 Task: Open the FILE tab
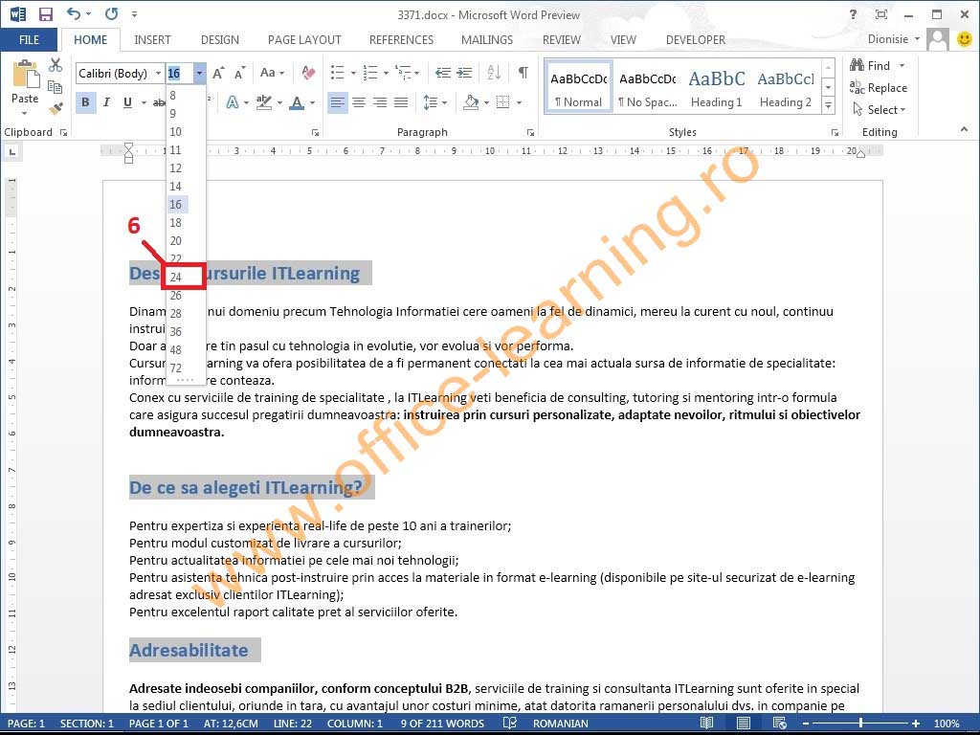(29, 40)
